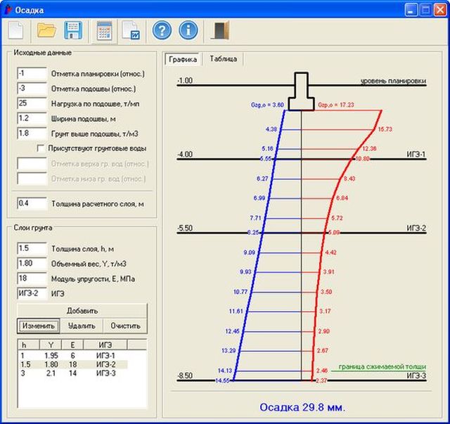Edit Модуль упругости E field
This screenshot has width=450, height=424.
tap(32, 278)
